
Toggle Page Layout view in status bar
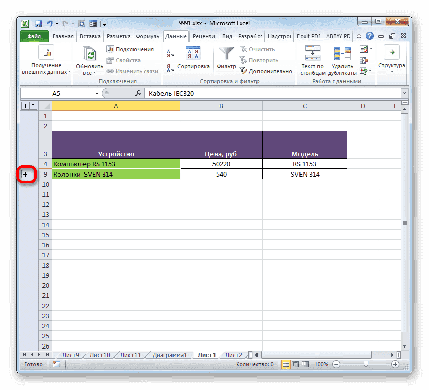click(x=295, y=364)
